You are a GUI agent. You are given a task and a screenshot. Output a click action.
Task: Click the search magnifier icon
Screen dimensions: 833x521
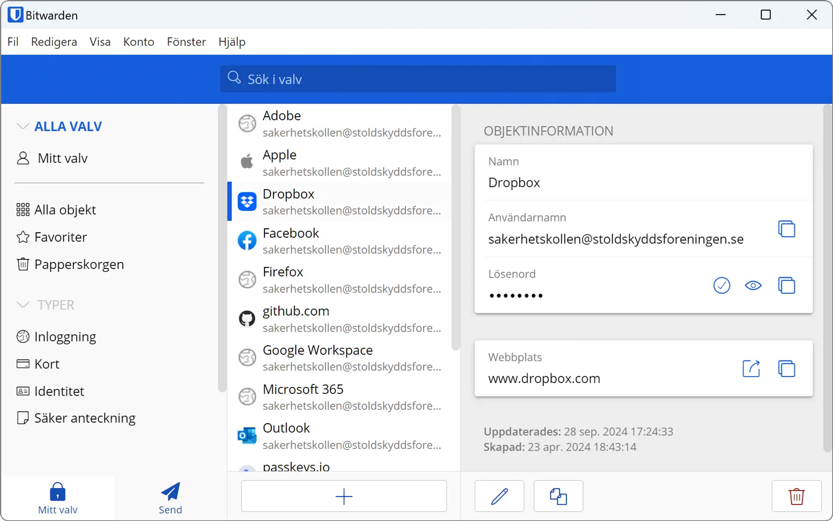click(x=234, y=77)
